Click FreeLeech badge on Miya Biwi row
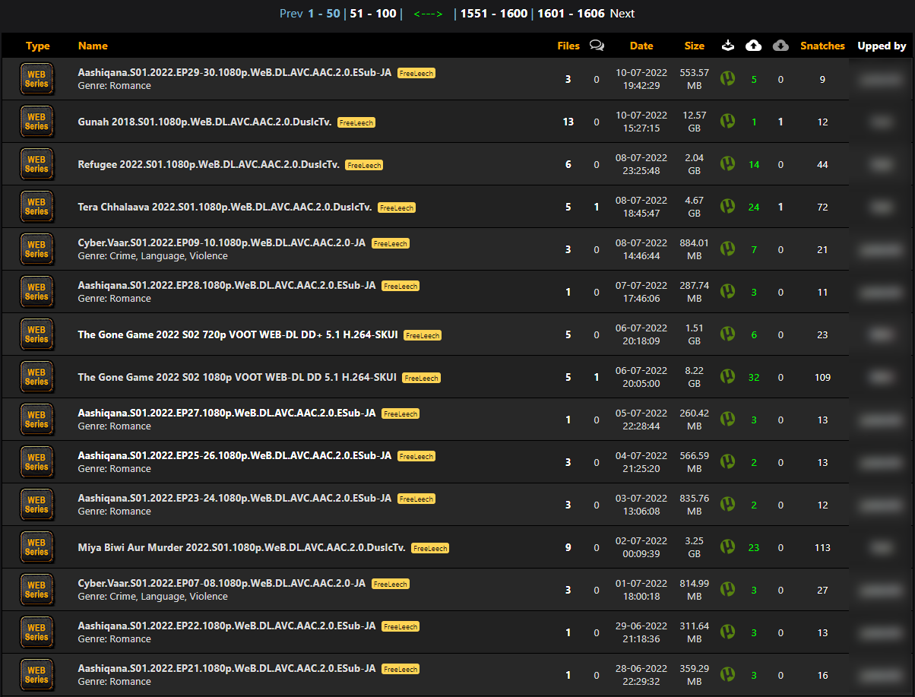The image size is (915, 697). coord(430,548)
